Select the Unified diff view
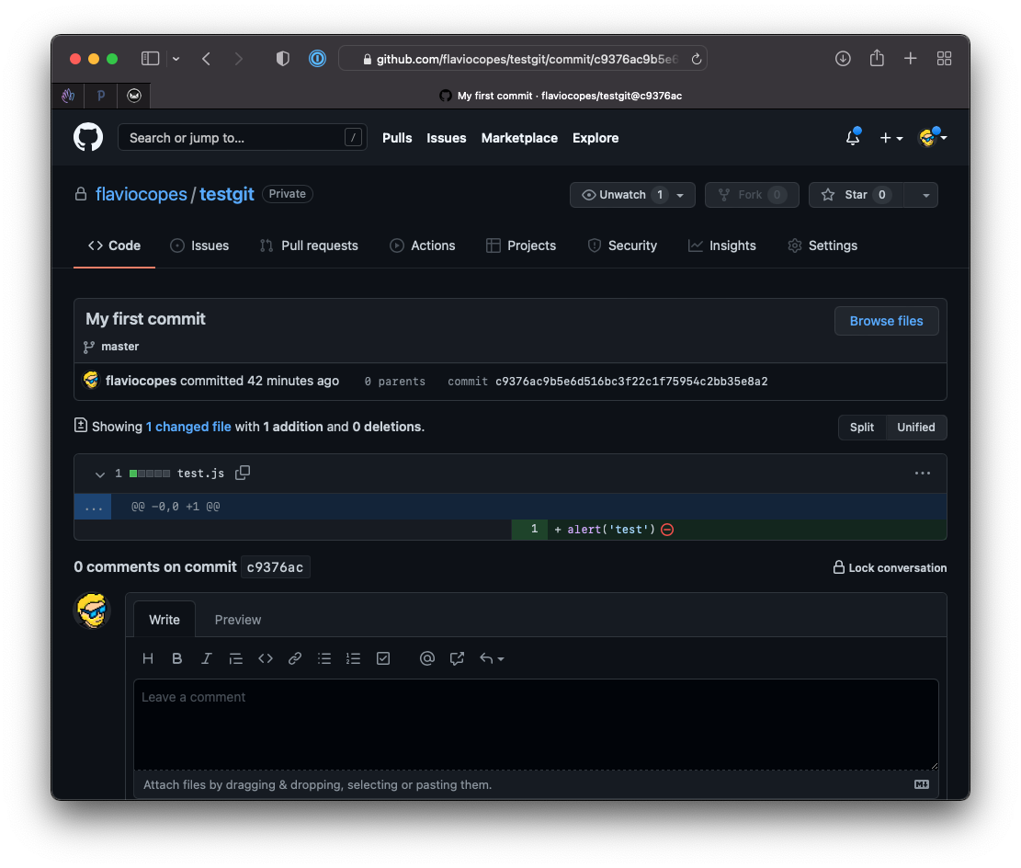Screen dimensions: 1021x868 click(915, 428)
